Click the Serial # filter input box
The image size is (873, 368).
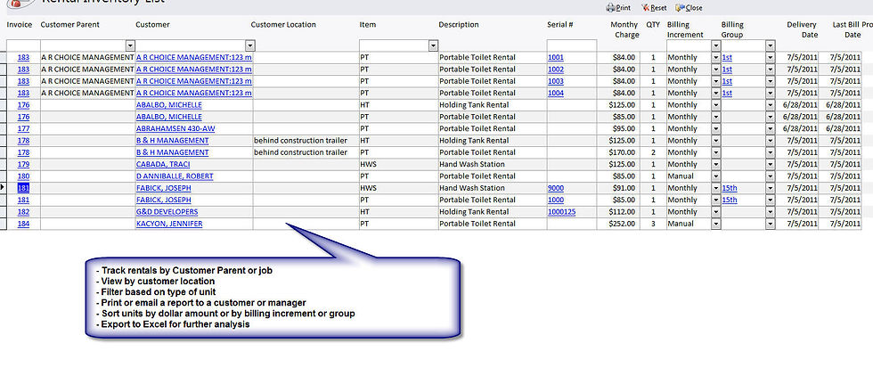(572, 45)
